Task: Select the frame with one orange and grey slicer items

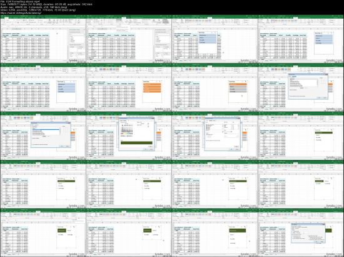Action: [x=215, y=88]
